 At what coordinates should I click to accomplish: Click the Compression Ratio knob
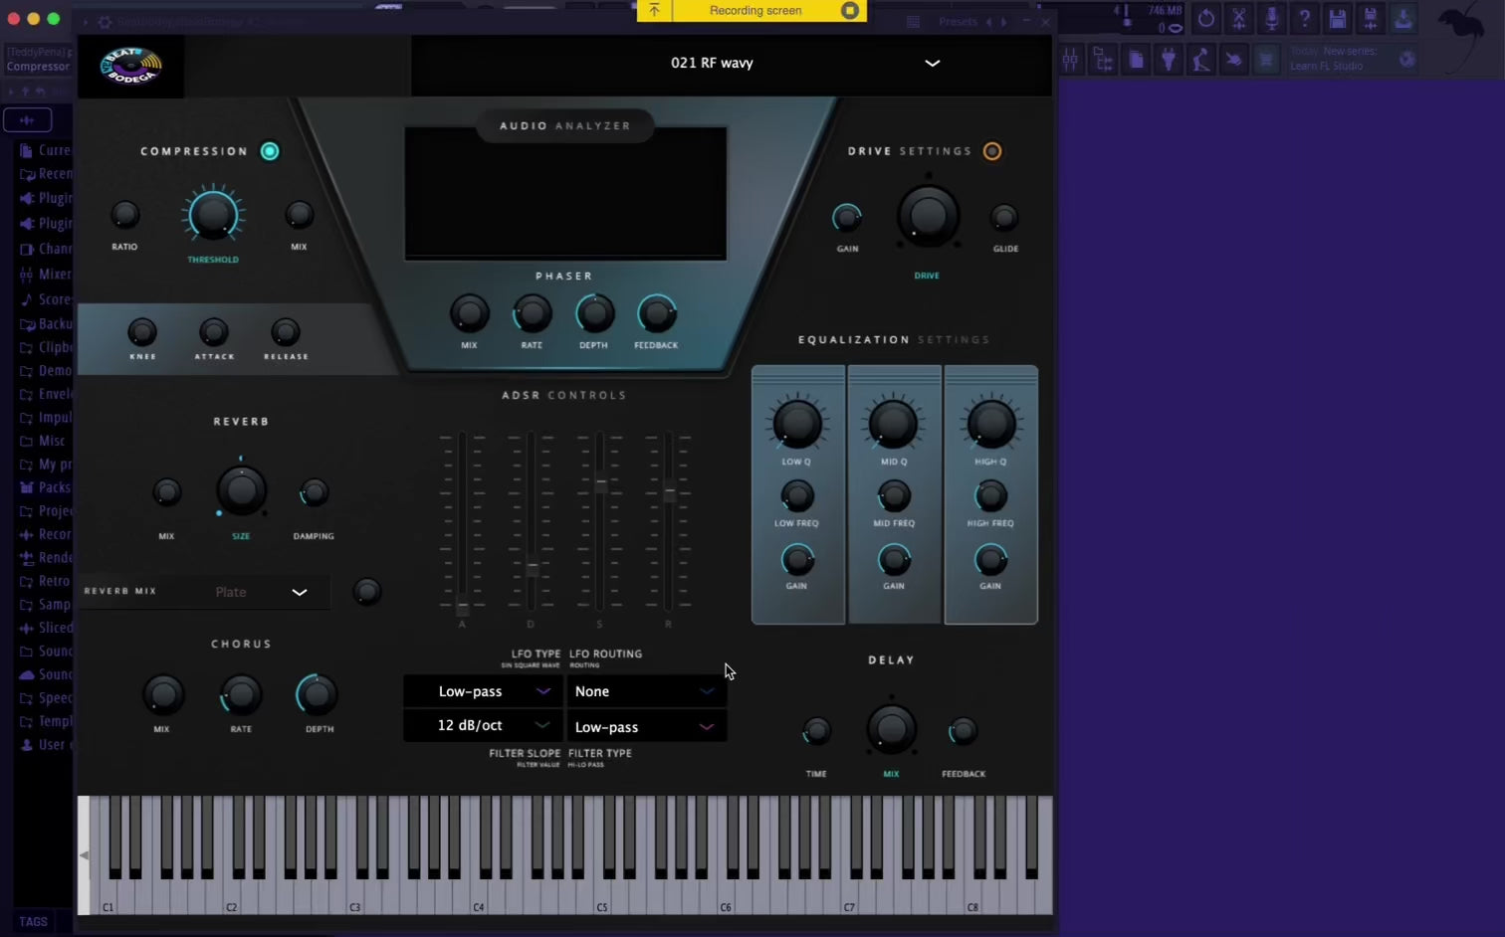(124, 214)
